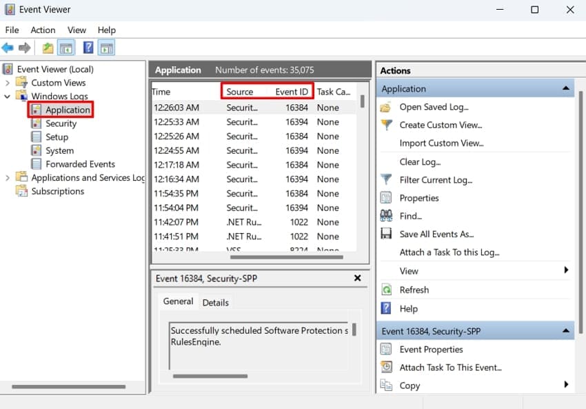
Task: Expand Applications and Services Logs node
Action: click(7, 177)
